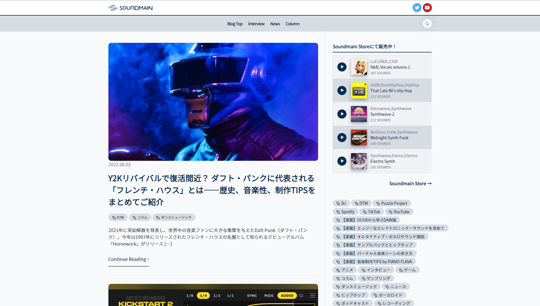
Task: Filter by the TikTok tag
Action: pyautogui.click(x=372, y=212)
